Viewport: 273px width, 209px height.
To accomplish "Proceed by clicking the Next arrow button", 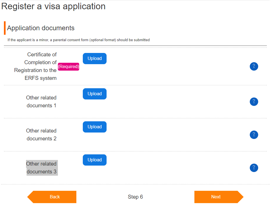I will [x=215, y=197].
